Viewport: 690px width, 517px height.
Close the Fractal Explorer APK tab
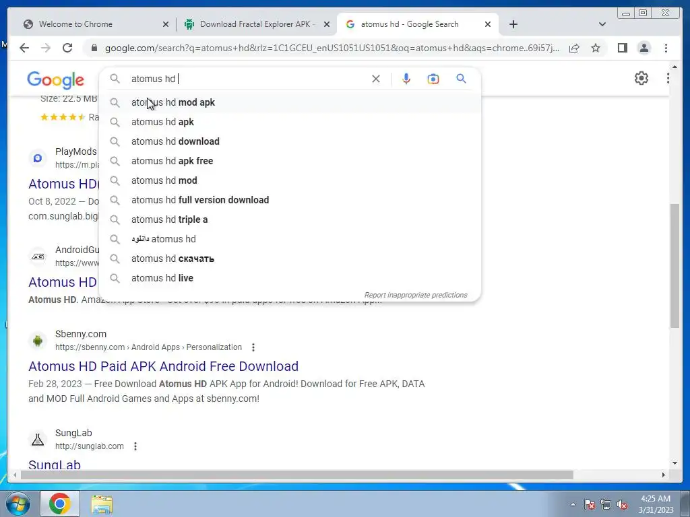click(327, 25)
